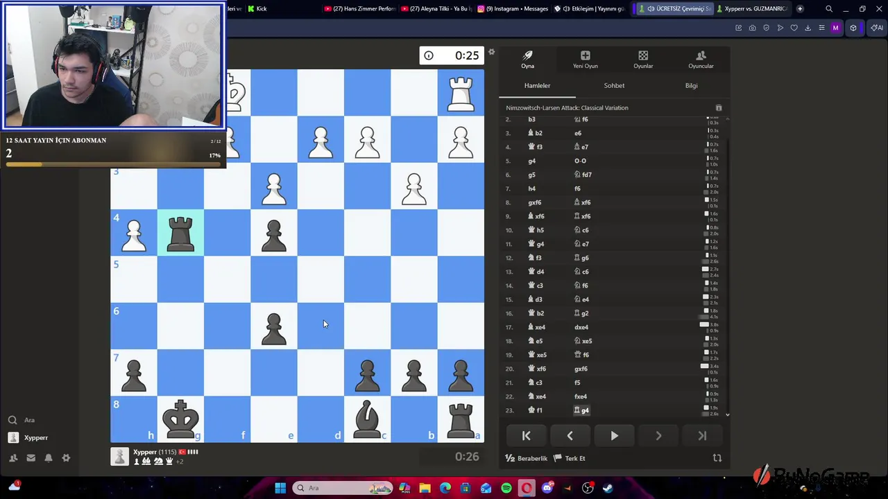Select the black pawn on e6
Viewport: 888px width, 499px height.
(273, 326)
